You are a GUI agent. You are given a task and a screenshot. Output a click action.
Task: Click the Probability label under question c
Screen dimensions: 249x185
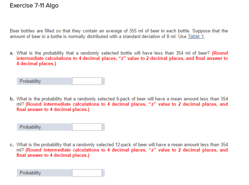coord(30,173)
